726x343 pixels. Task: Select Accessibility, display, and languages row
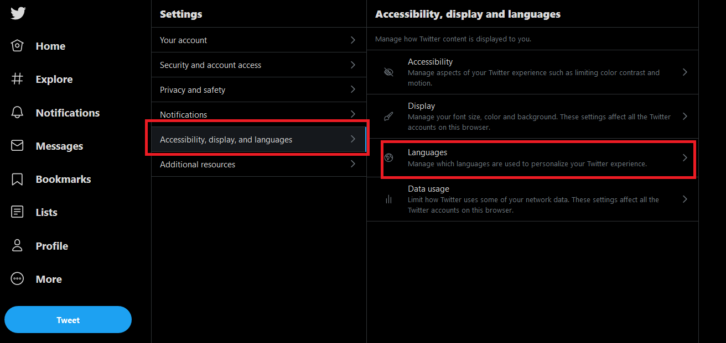click(x=226, y=140)
